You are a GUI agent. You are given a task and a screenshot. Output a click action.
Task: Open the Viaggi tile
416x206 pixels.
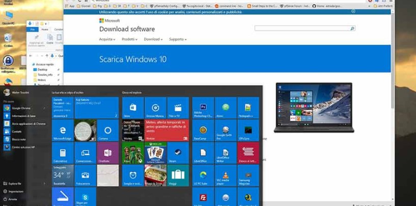178,175
